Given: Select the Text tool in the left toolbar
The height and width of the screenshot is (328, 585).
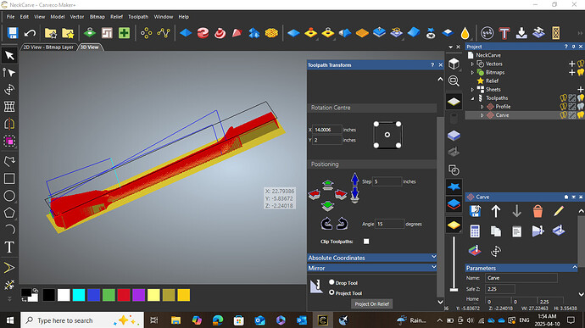Looking at the screenshot, I should 9,247.
